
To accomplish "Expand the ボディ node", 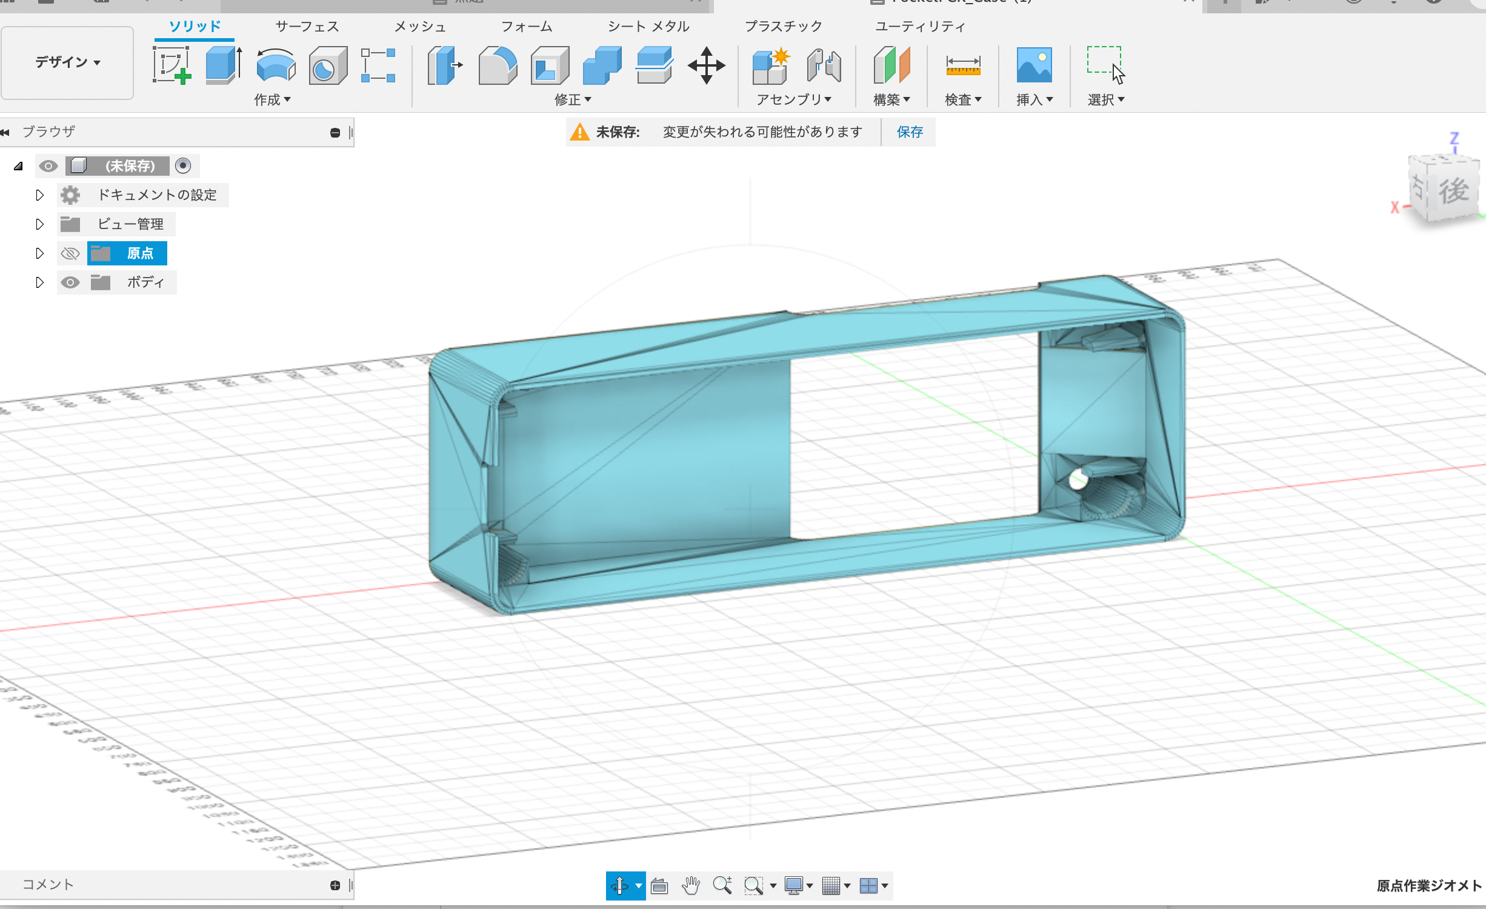I will point(39,282).
